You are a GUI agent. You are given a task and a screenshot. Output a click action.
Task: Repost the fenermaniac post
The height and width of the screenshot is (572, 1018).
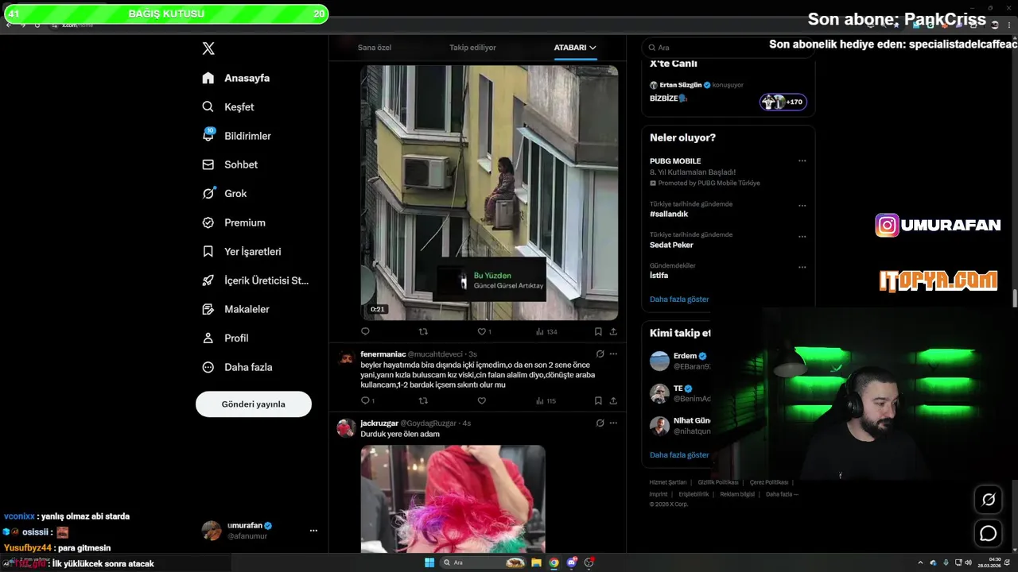click(x=423, y=401)
